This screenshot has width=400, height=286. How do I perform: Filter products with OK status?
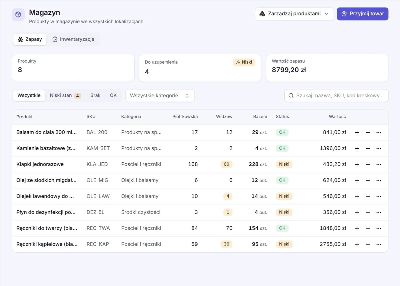tap(113, 95)
